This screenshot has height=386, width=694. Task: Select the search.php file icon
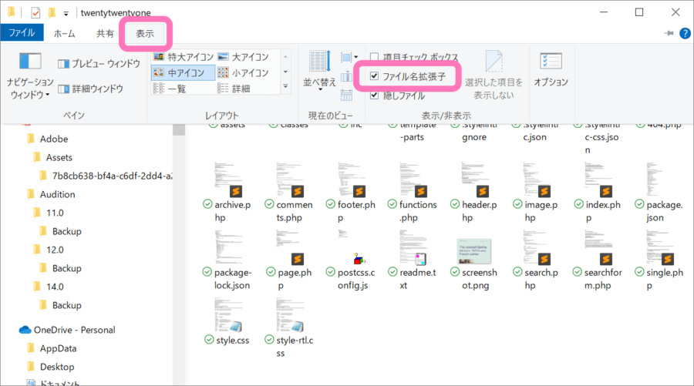tap(537, 247)
